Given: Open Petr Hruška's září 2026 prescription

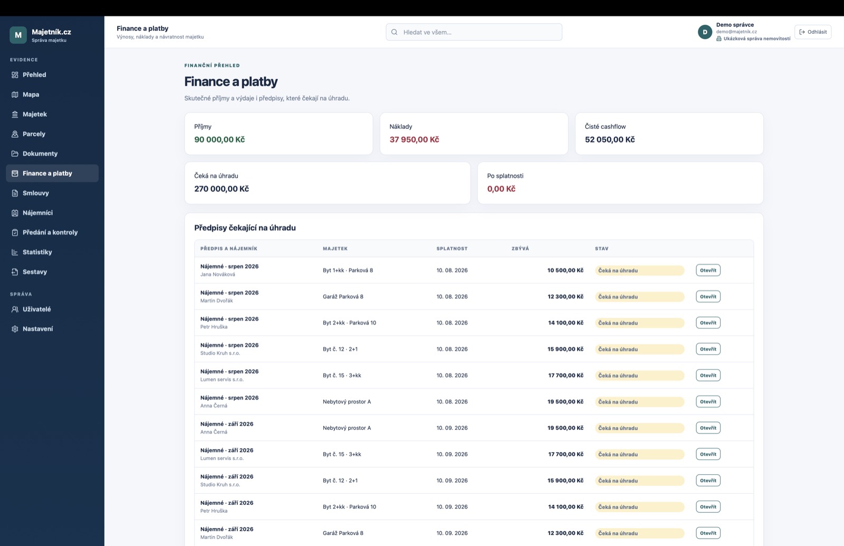Looking at the screenshot, I should pyautogui.click(x=708, y=507).
